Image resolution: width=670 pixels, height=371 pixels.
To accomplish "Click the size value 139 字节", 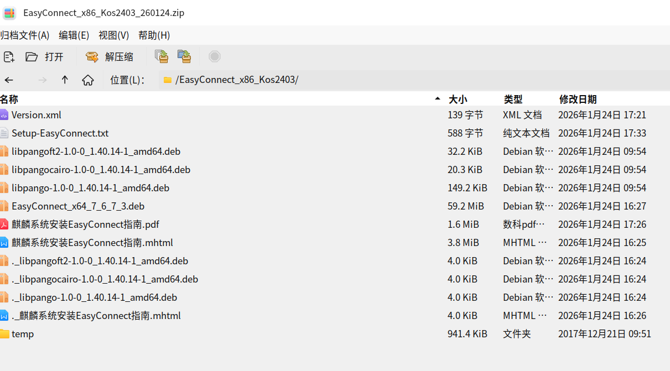I will pos(465,115).
